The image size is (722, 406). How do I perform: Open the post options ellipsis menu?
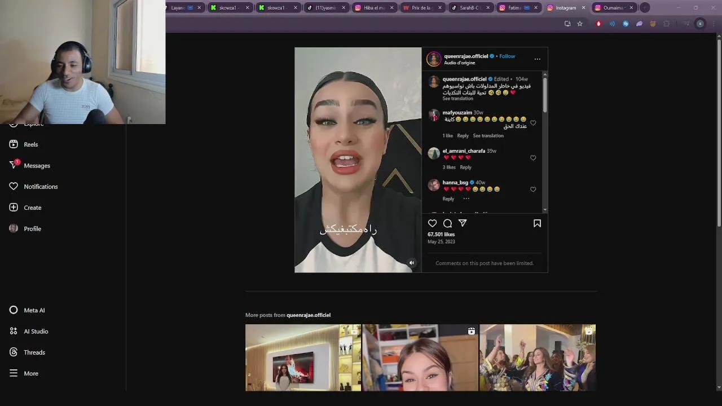[x=537, y=59]
